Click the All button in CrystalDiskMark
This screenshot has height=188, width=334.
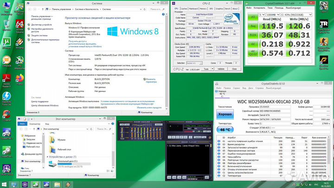[253, 17]
